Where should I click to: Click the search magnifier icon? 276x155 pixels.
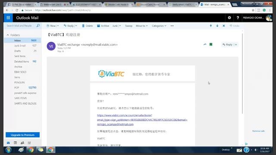[x=38, y=26]
